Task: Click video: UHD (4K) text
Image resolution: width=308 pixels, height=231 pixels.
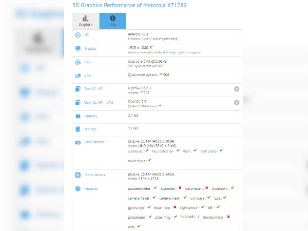Action: pos(152,146)
